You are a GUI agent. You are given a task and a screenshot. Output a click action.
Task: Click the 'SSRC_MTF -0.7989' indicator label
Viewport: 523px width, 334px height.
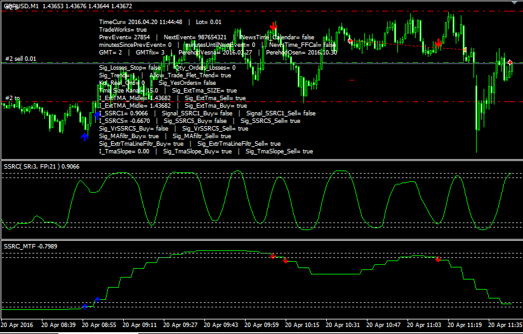30,247
